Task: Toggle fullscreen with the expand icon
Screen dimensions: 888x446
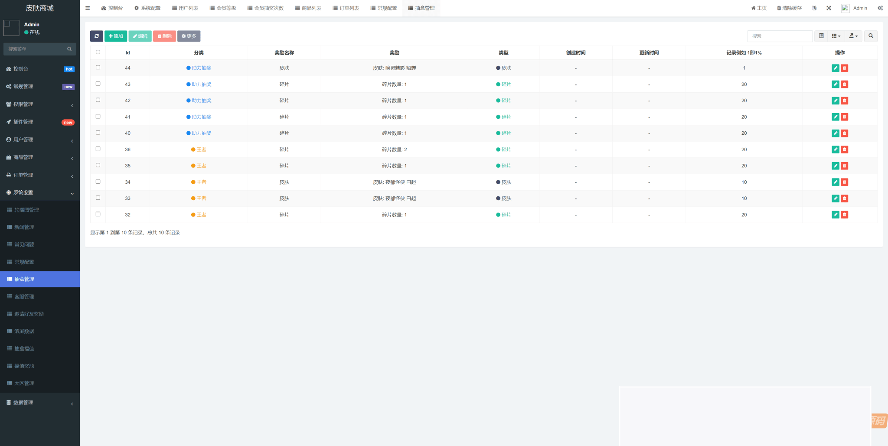Action: (829, 8)
